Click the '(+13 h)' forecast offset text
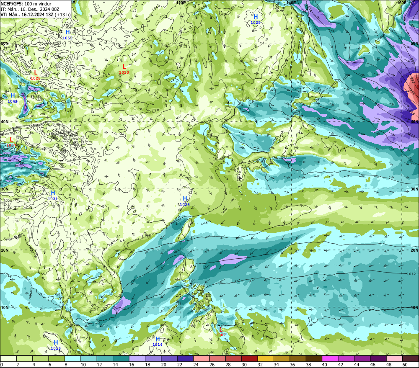The width and height of the screenshot is (419, 368). pyautogui.click(x=62, y=14)
